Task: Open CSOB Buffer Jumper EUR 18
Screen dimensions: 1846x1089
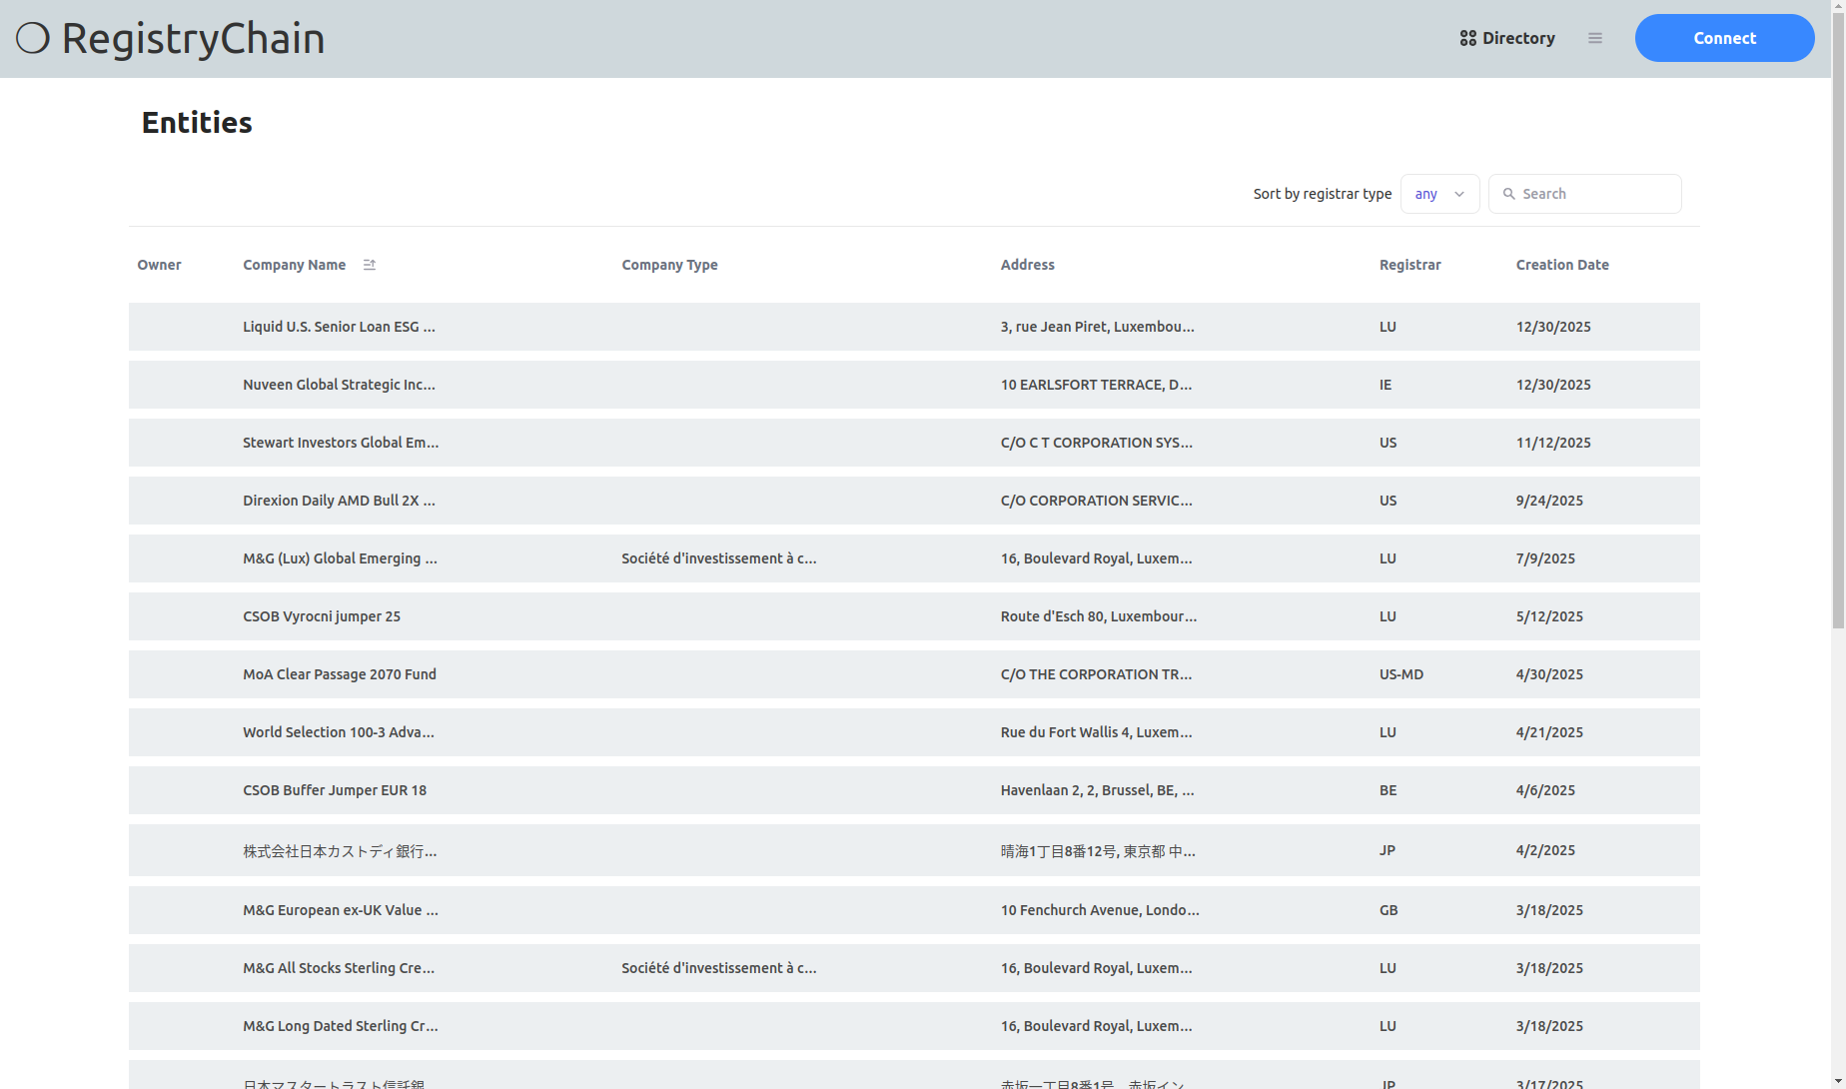Action: tap(914, 790)
